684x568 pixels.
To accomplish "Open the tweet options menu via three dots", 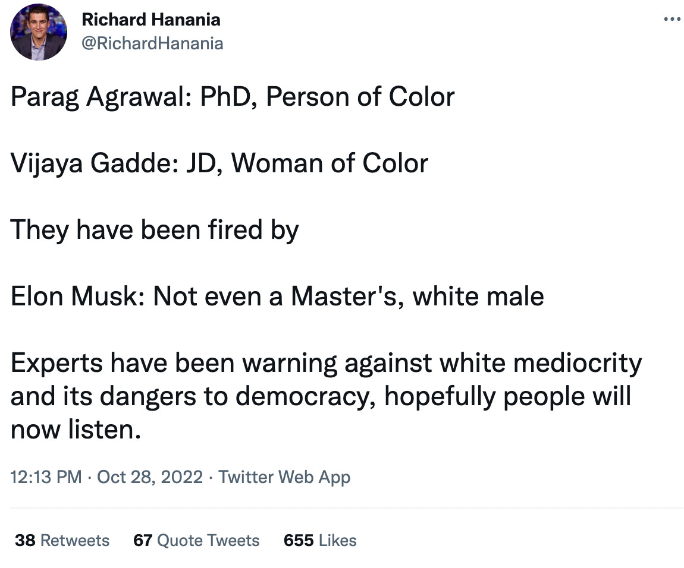I will (671, 18).
